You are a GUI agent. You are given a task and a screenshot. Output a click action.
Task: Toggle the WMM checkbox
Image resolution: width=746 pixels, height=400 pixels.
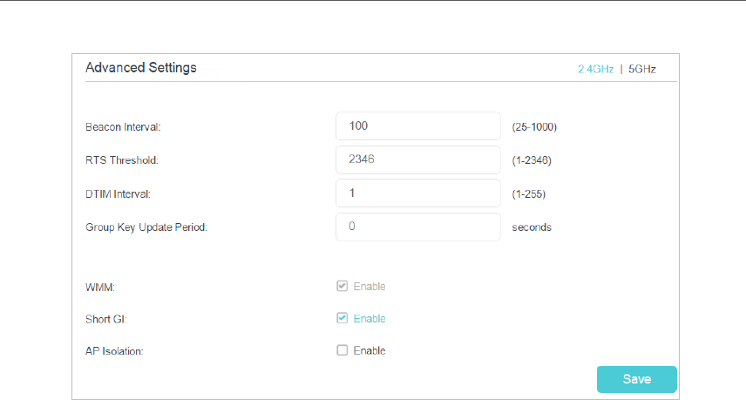point(342,286)
